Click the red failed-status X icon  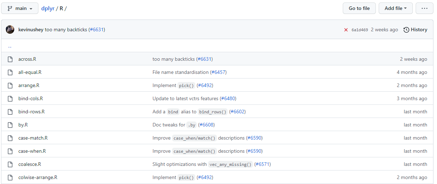(x=346, y=30)
